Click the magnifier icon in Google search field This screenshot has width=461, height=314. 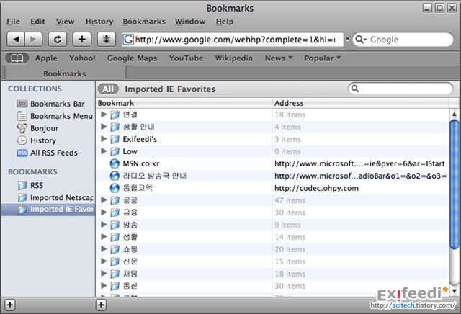(360, 40)
